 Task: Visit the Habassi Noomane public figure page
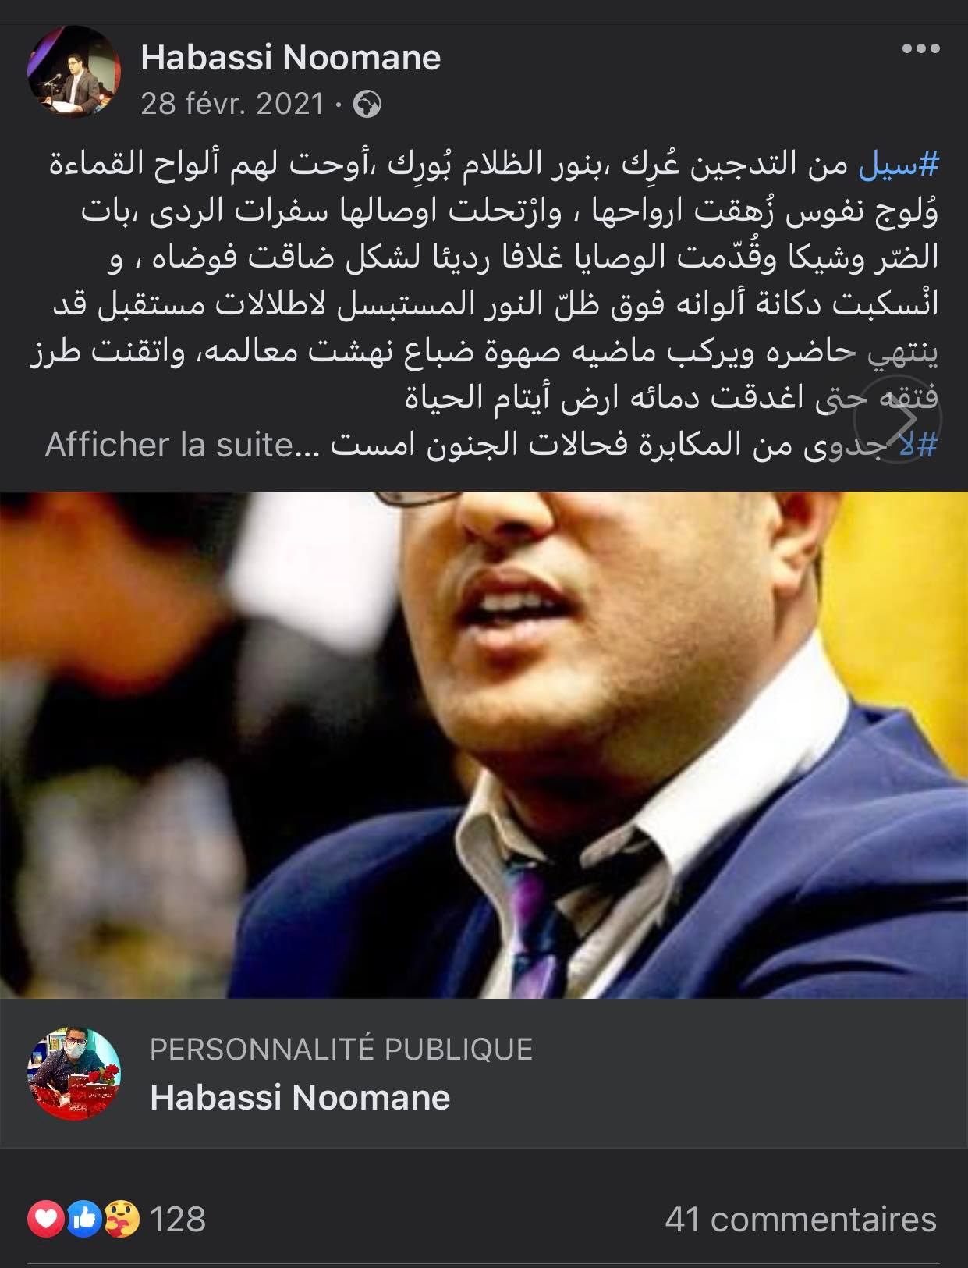(x=300, y=1098)
